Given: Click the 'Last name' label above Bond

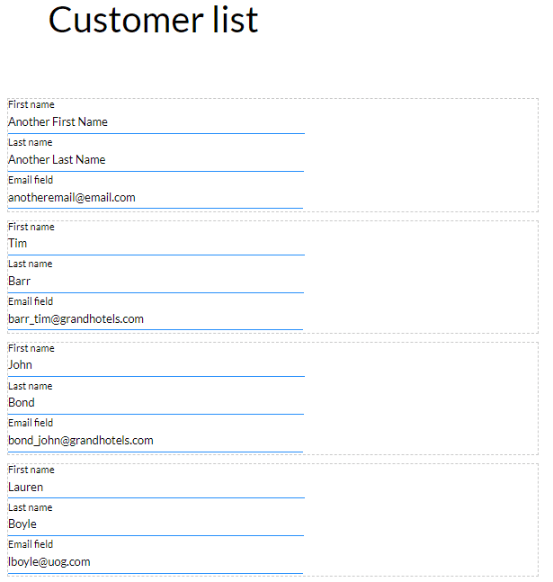Looking at the screenshot, I should [31, 386].
